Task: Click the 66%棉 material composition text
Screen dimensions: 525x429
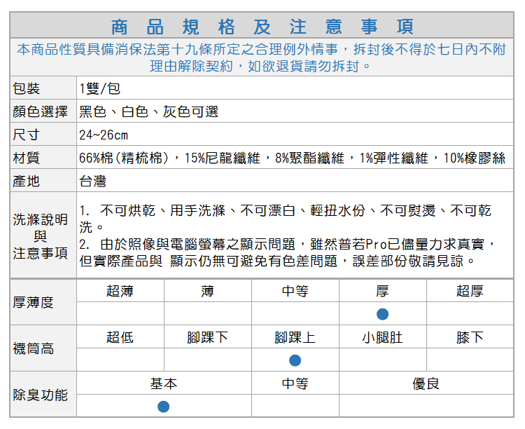Action: (x=292, y=158)
